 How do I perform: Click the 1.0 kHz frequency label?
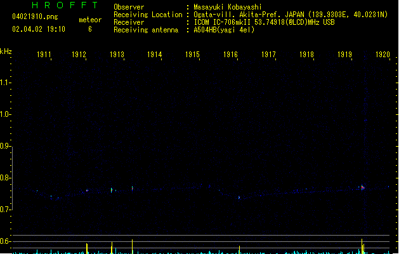point(4,114)
